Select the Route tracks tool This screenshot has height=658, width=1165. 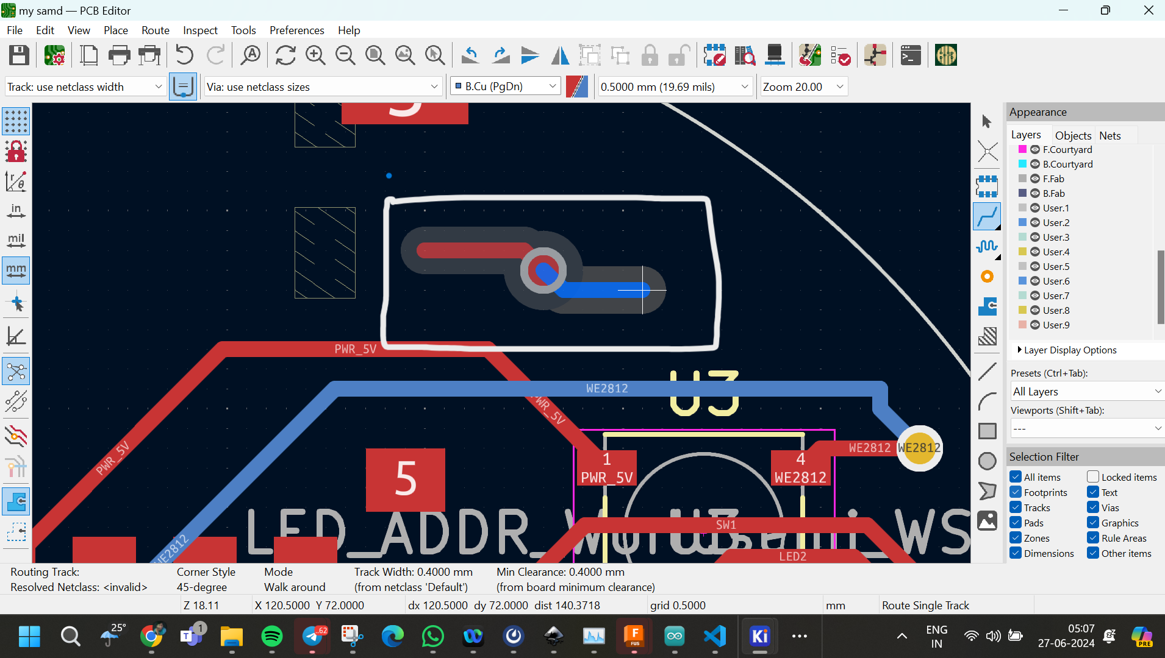tap(987, 216)
